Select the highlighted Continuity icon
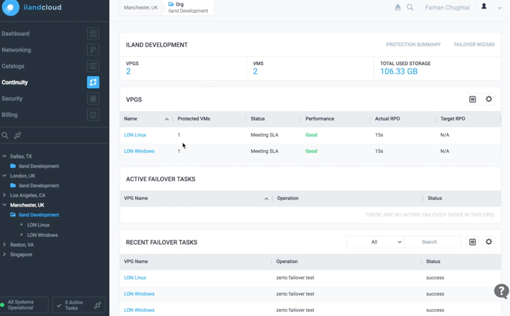Viewport: 510px width, 316px height. coord(93,82)
